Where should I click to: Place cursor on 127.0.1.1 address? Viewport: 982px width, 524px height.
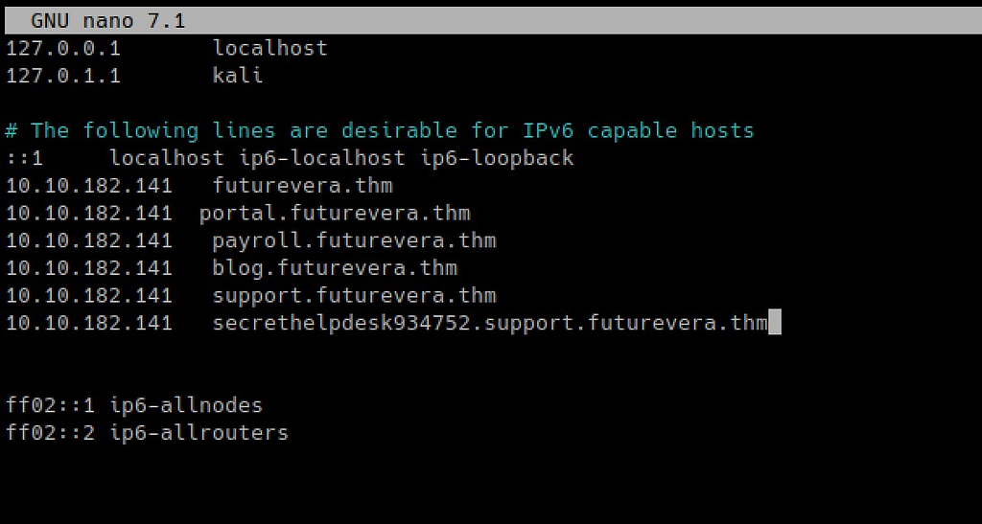[62, 76]
